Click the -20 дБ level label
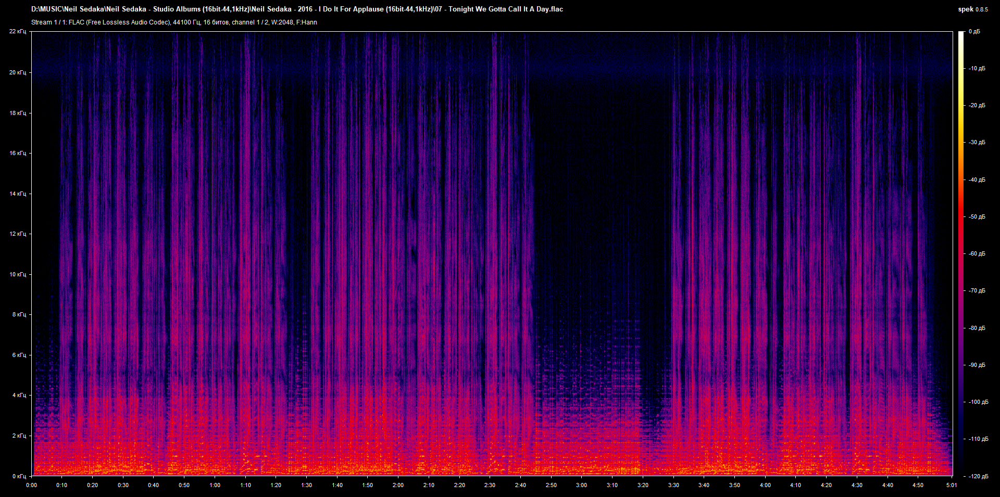The height and width of the screenshot is (497, 1000). pyautogui.click(x=977, y=105)
